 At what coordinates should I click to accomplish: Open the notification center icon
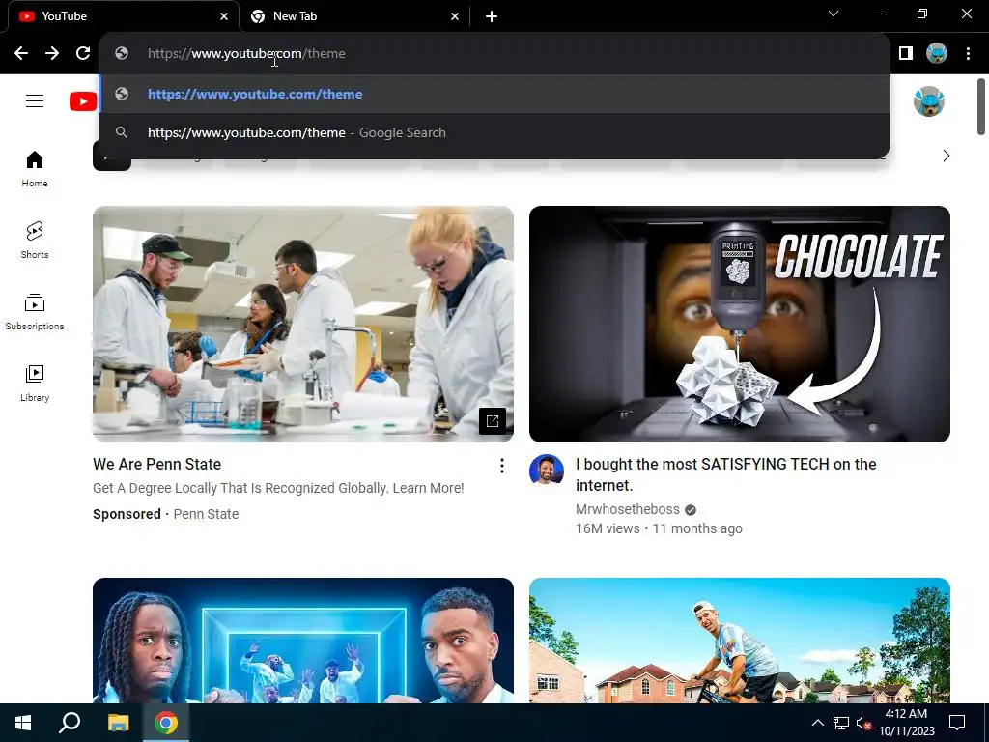[x=957, y=723]
